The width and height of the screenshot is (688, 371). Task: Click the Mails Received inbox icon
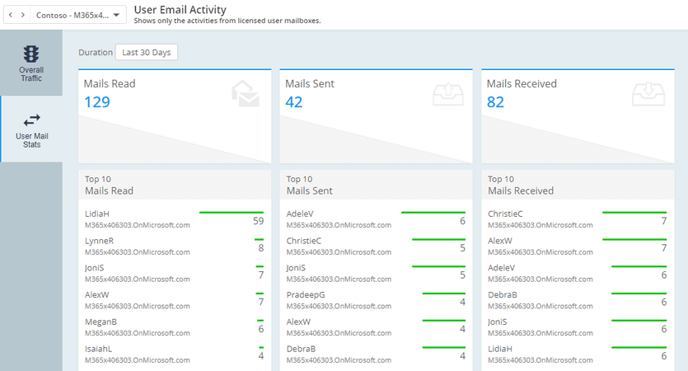tap(648, 95)
